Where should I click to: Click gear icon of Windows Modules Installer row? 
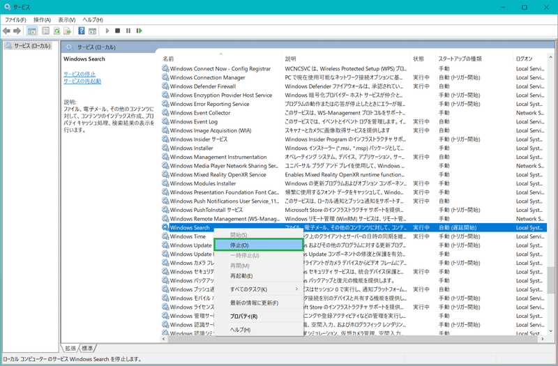coord(165,183)
